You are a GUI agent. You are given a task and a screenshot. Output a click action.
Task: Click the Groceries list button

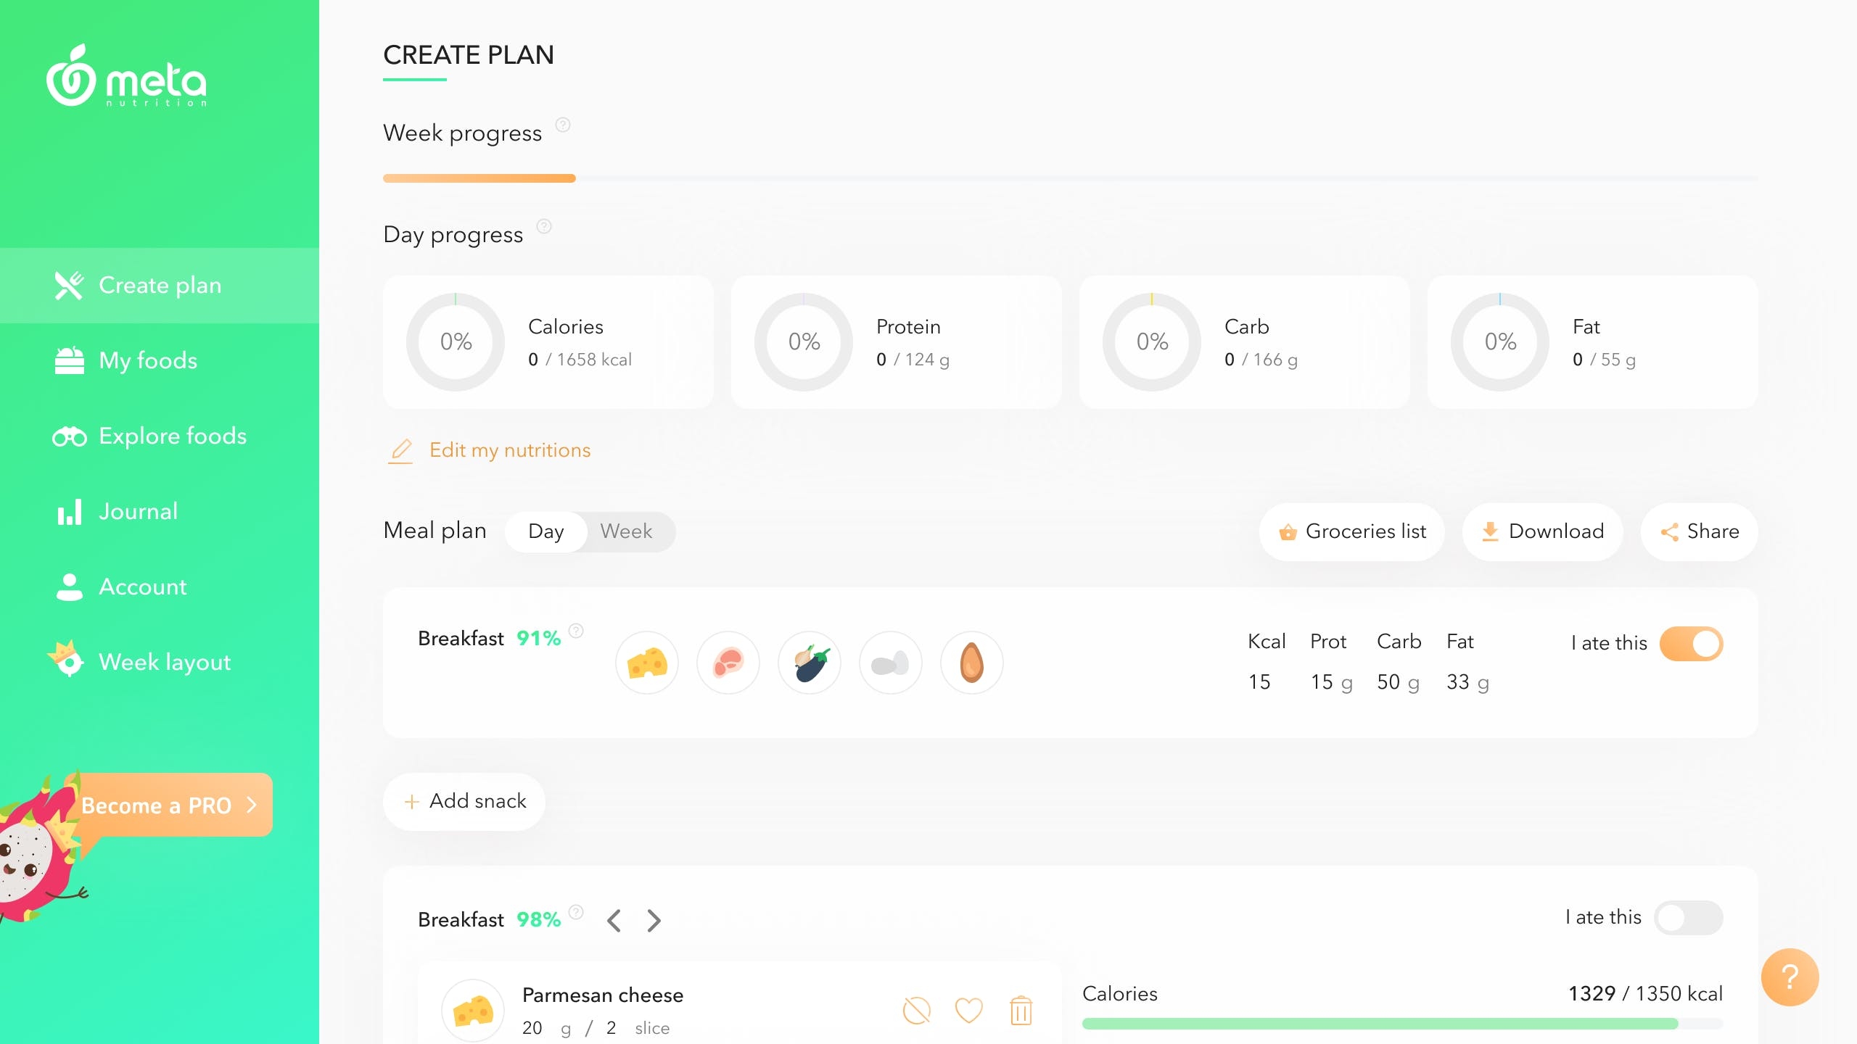1351,531
